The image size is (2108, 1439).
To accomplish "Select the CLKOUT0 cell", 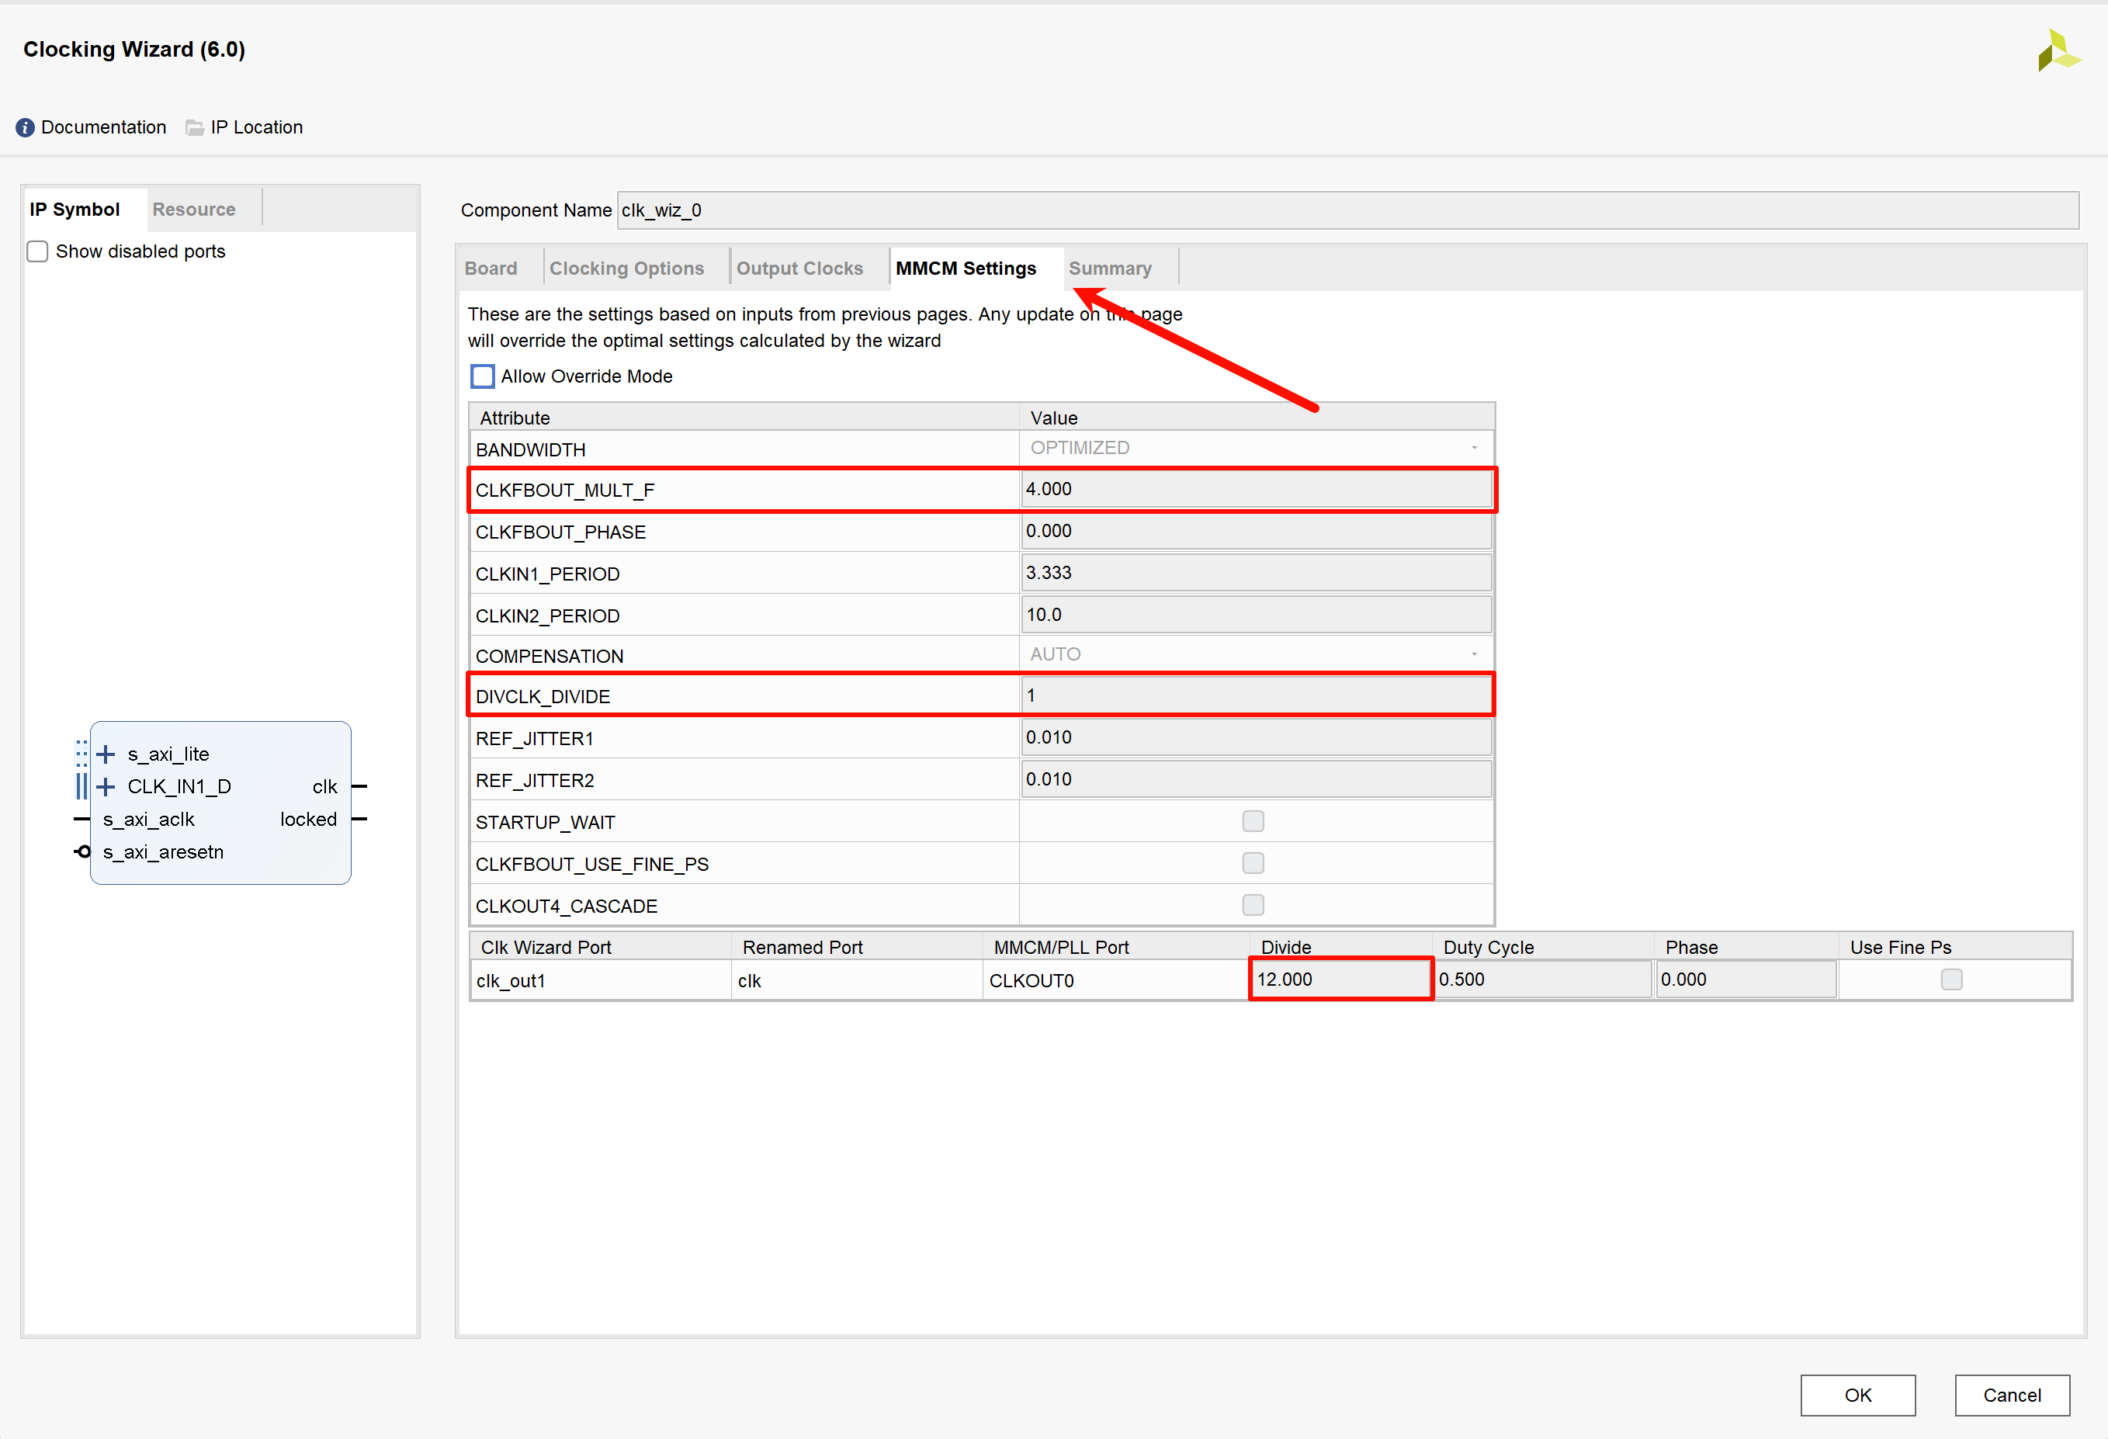I will coord(1117,981).
